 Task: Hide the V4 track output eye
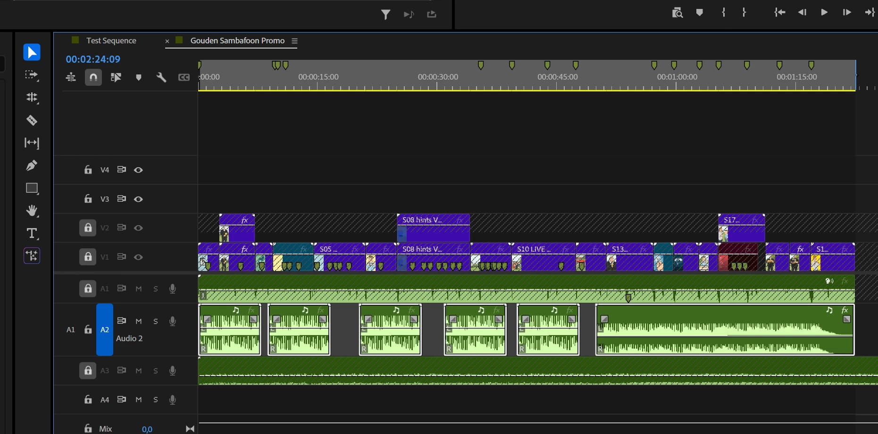138,170
